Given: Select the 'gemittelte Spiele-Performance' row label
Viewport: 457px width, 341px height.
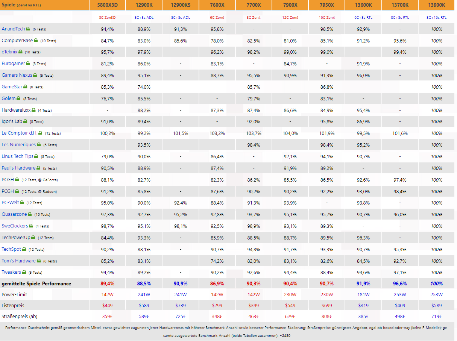Looking at the screenshot, I should [36, 283].
